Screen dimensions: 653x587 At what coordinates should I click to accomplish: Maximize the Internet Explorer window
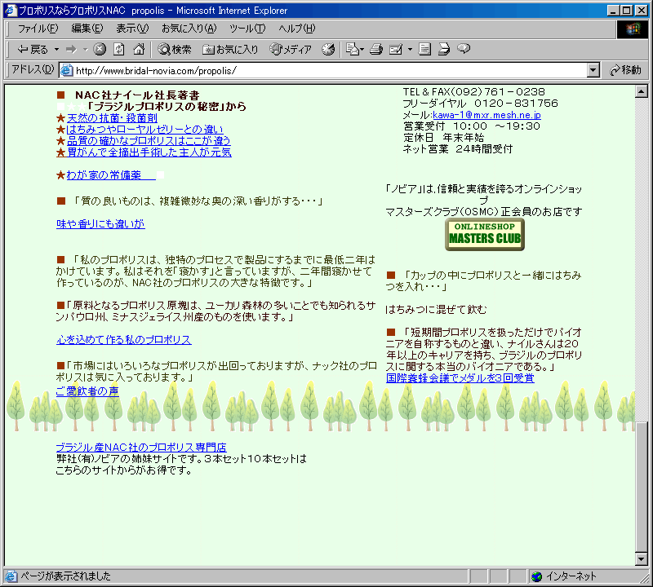click(626, 11)
